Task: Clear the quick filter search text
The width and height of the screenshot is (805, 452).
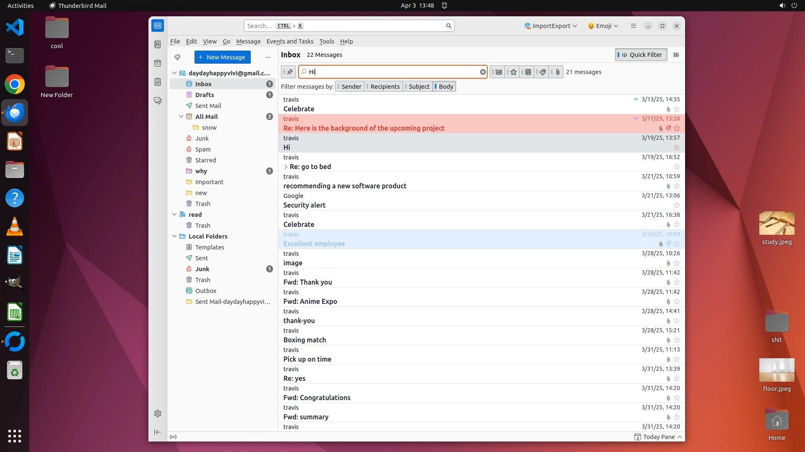Action: (x=483, y=72)
